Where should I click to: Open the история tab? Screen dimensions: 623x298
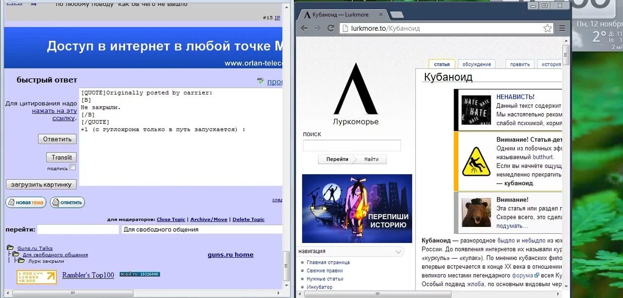[551, 64]
